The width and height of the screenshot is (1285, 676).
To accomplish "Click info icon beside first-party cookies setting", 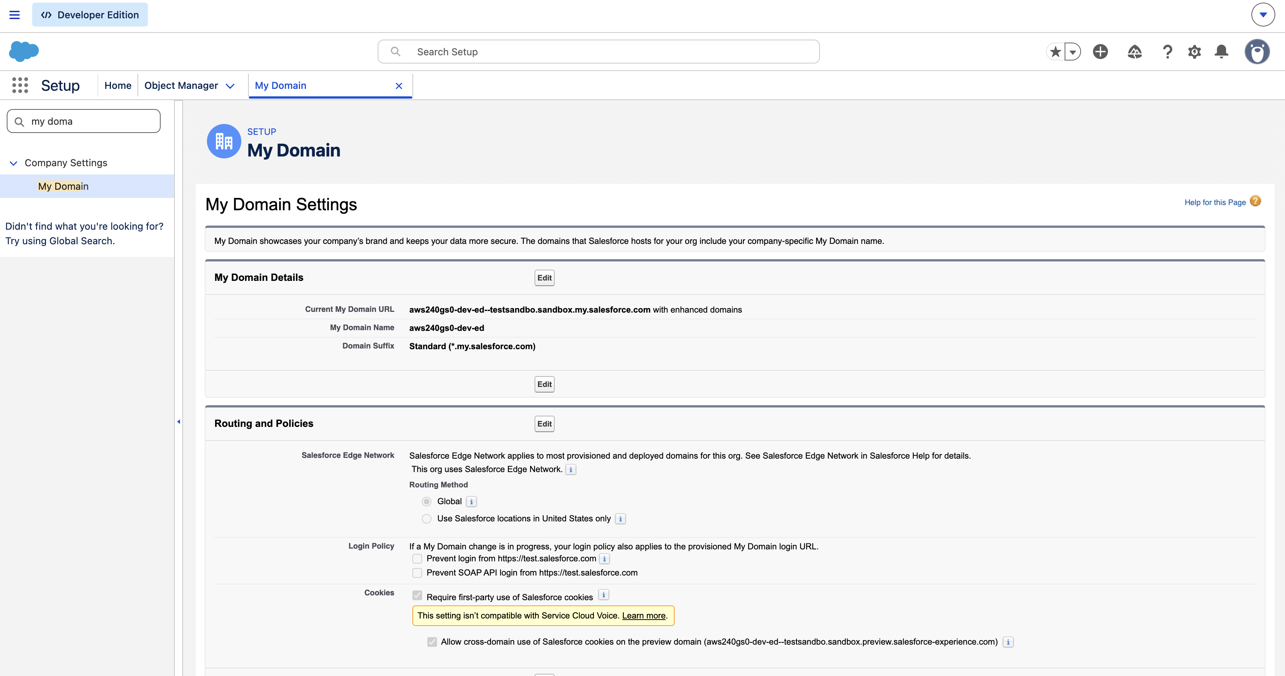I will 604,595.
